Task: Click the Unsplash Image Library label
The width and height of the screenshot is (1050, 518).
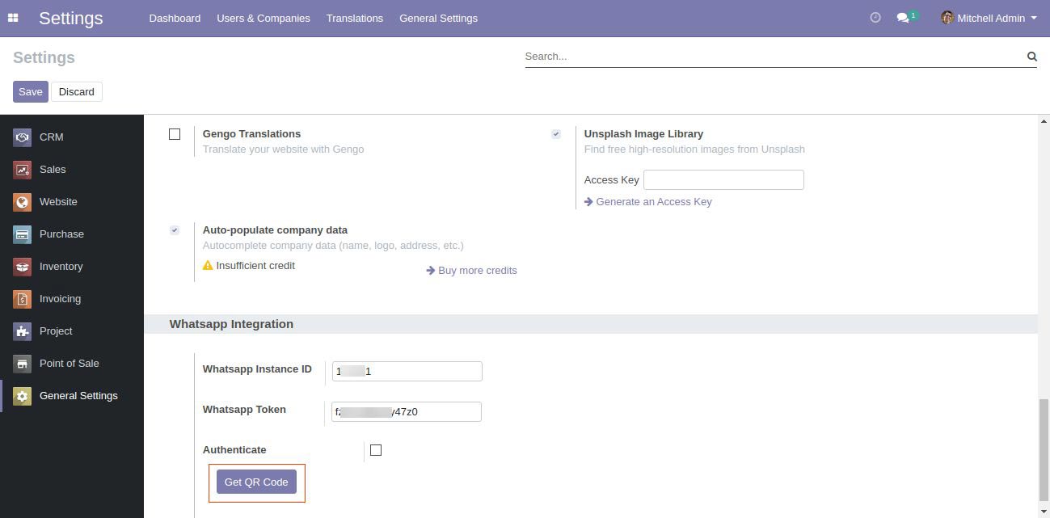Action: click(x=643, y=134)
